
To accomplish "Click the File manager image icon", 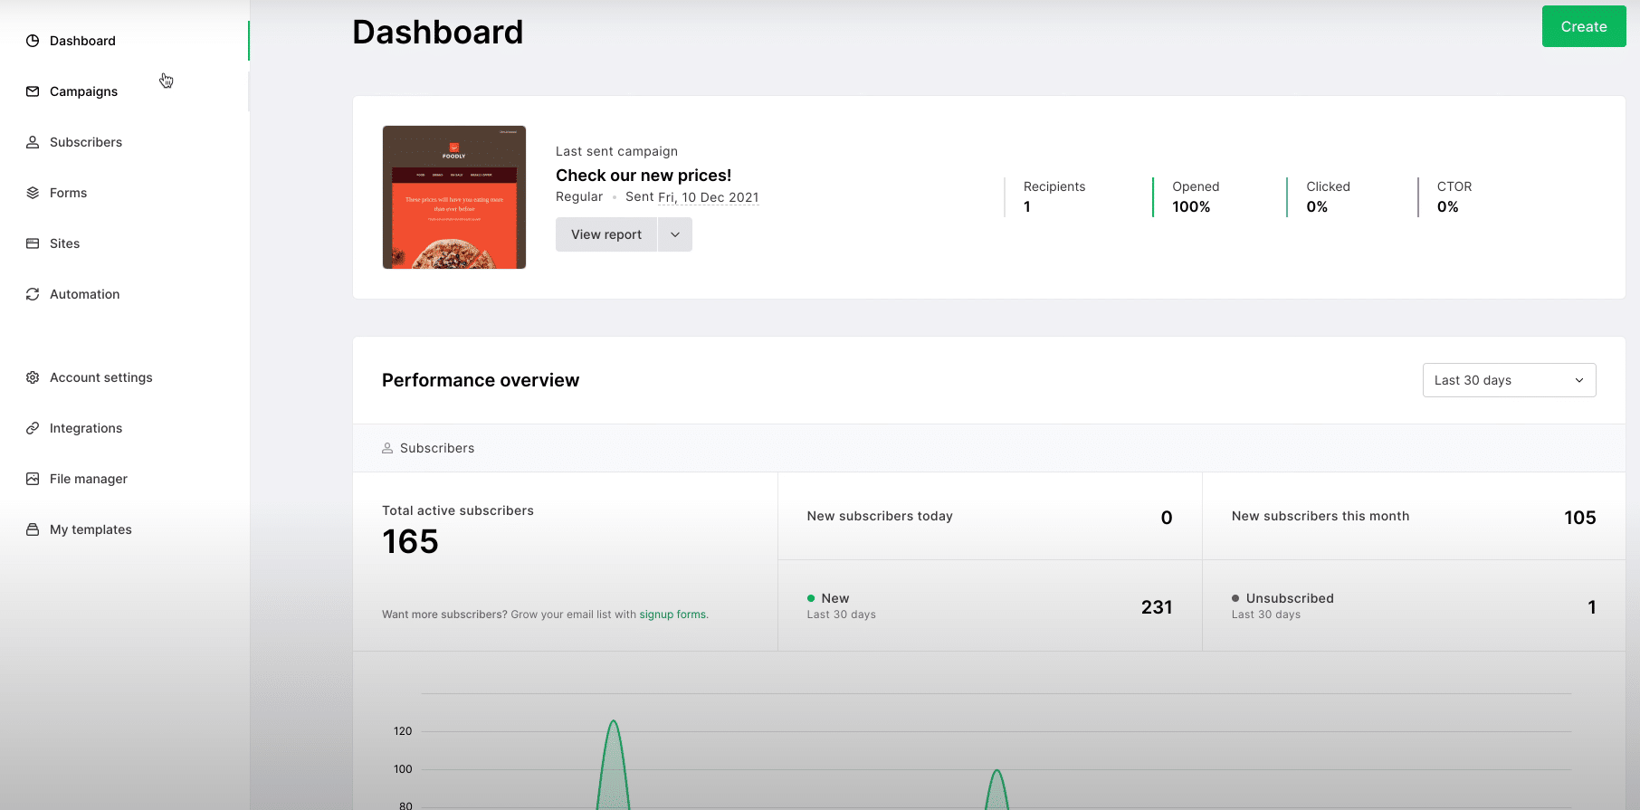I will pyautogui.click(x=33, y=479).
